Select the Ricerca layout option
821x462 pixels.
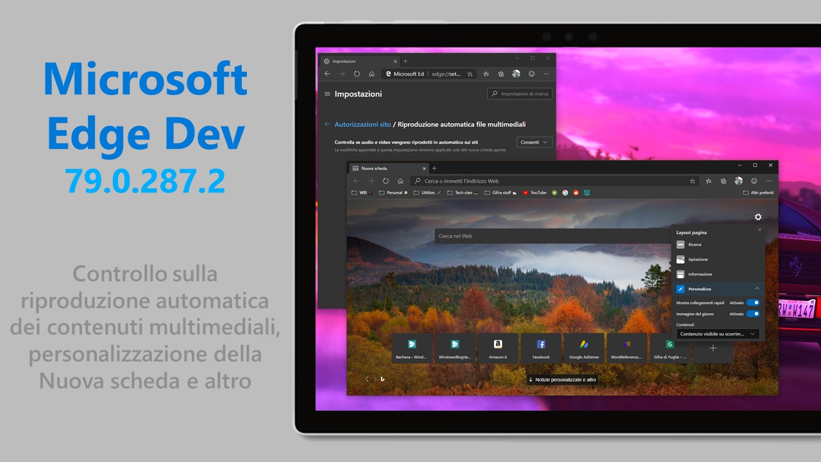tap(695, 244)
